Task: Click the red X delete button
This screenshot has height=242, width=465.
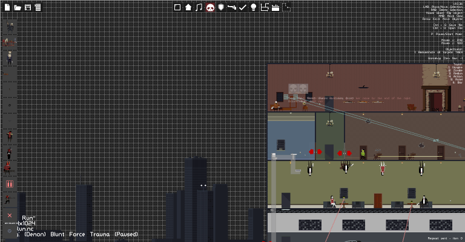Action: tap(10, 215)
